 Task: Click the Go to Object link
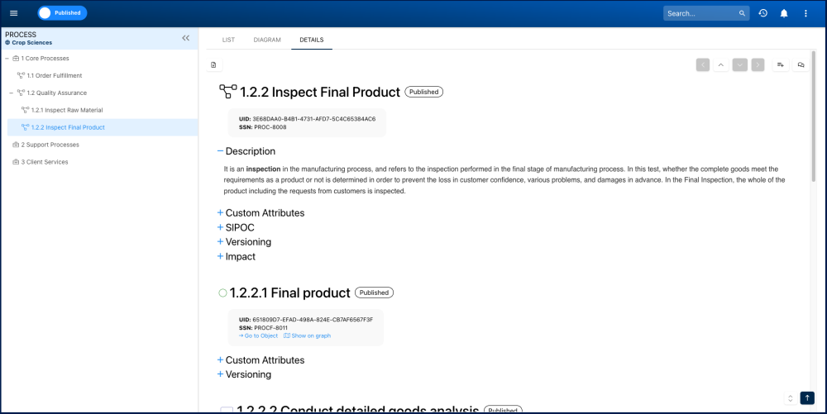pos(259,335)
